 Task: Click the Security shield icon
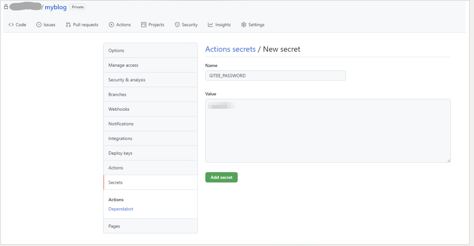[177, 25]
